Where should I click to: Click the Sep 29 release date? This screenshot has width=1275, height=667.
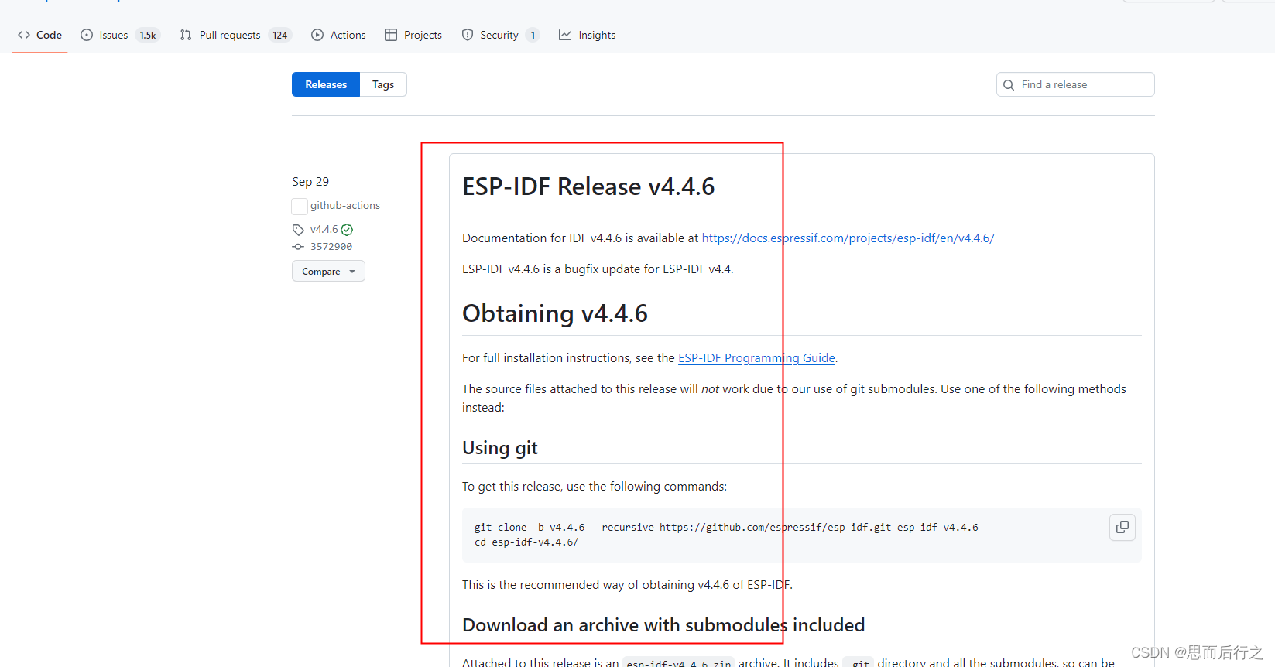click(310, 181)
